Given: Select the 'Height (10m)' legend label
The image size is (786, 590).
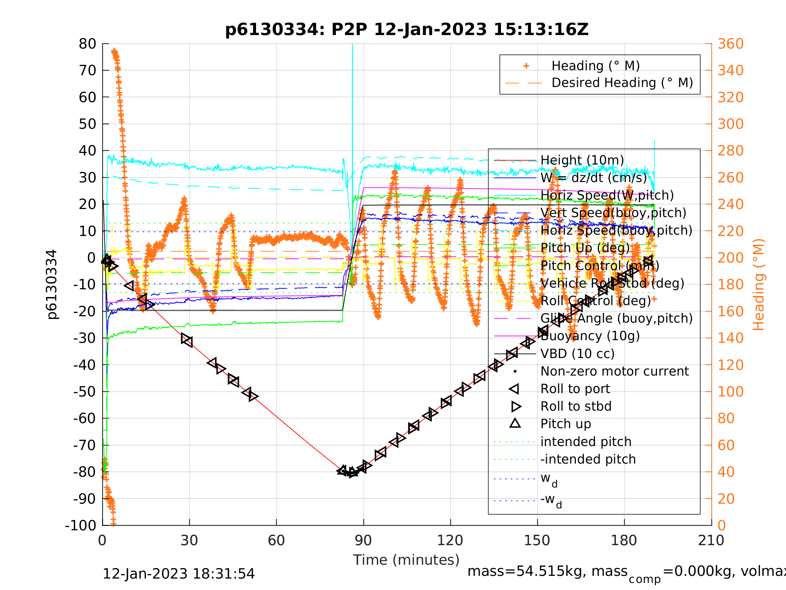Looking at the screenshot, I should (x=583, y=160).
